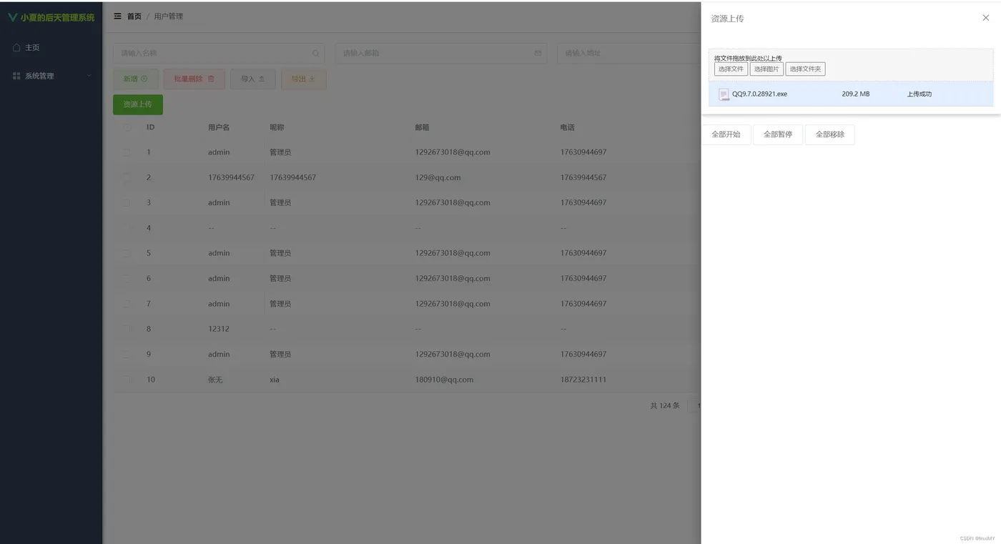The image size is (1001, 544).
Task: Click the 新增 button
Action: click(136, 79)
